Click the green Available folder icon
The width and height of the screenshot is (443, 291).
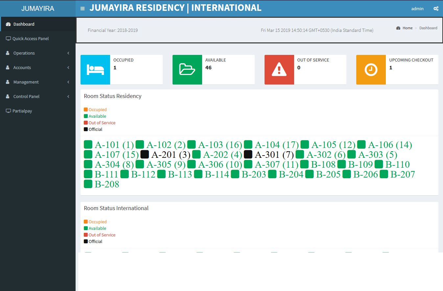(187, 70)
